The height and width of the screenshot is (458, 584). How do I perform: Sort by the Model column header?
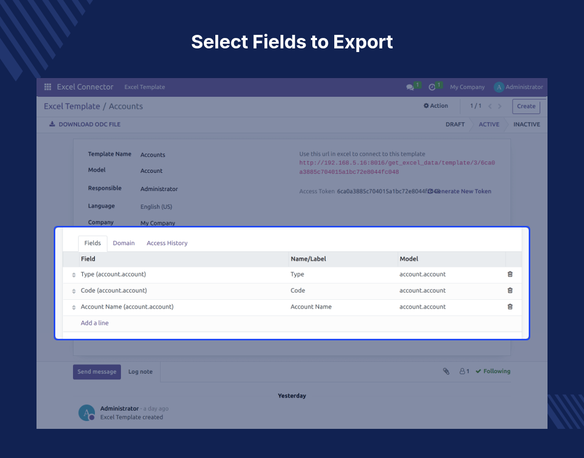point(452,259)
